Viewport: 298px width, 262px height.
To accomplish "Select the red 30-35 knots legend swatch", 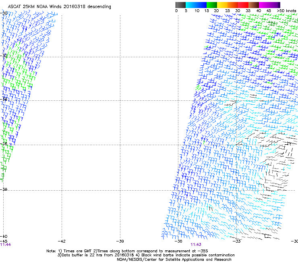I will tap(243, 5).
